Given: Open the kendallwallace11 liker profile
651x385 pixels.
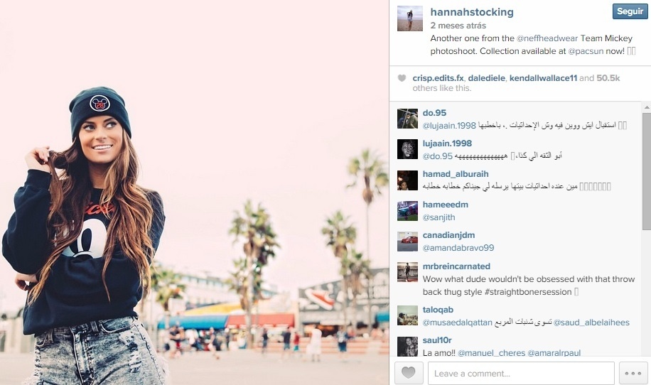Looking at the screenshot, I should pos(543,78).
